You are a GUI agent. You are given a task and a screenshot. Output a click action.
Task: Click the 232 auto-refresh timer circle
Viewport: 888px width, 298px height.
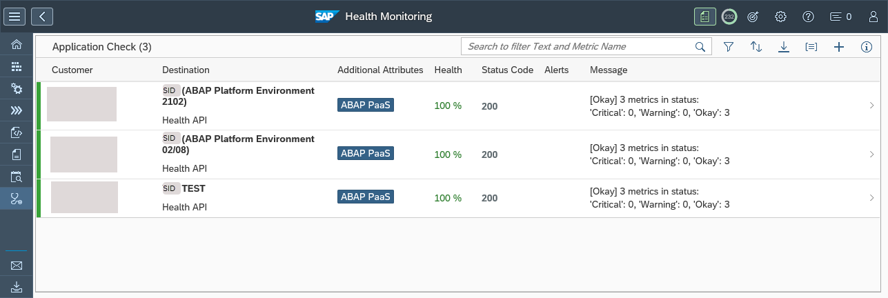[x=729, y=17]
